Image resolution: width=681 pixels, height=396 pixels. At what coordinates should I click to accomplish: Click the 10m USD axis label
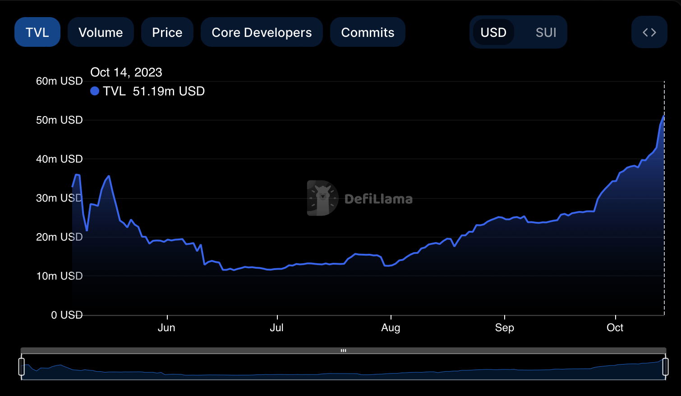60,276
